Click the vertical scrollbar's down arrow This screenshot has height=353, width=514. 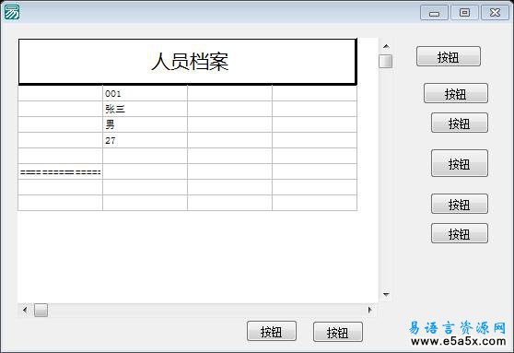click(x=386, y=294)
